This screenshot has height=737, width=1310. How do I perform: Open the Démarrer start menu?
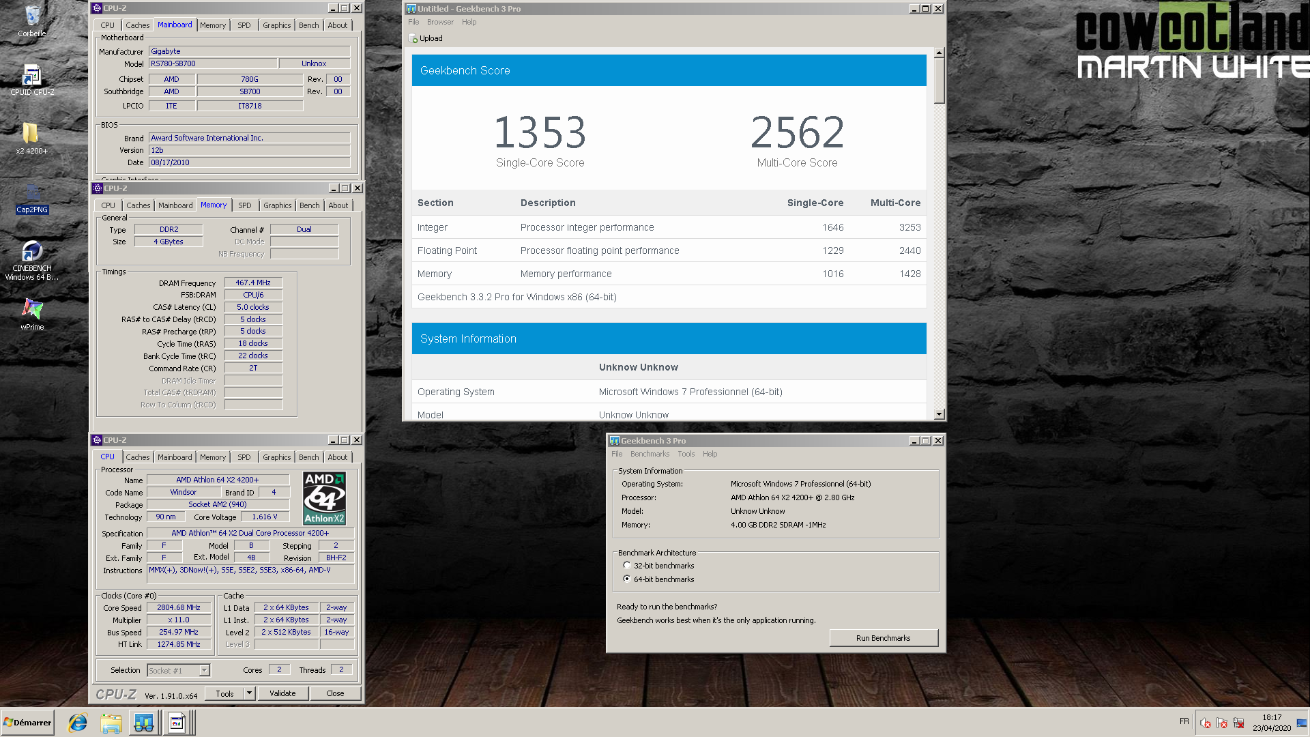coord(28,723)
